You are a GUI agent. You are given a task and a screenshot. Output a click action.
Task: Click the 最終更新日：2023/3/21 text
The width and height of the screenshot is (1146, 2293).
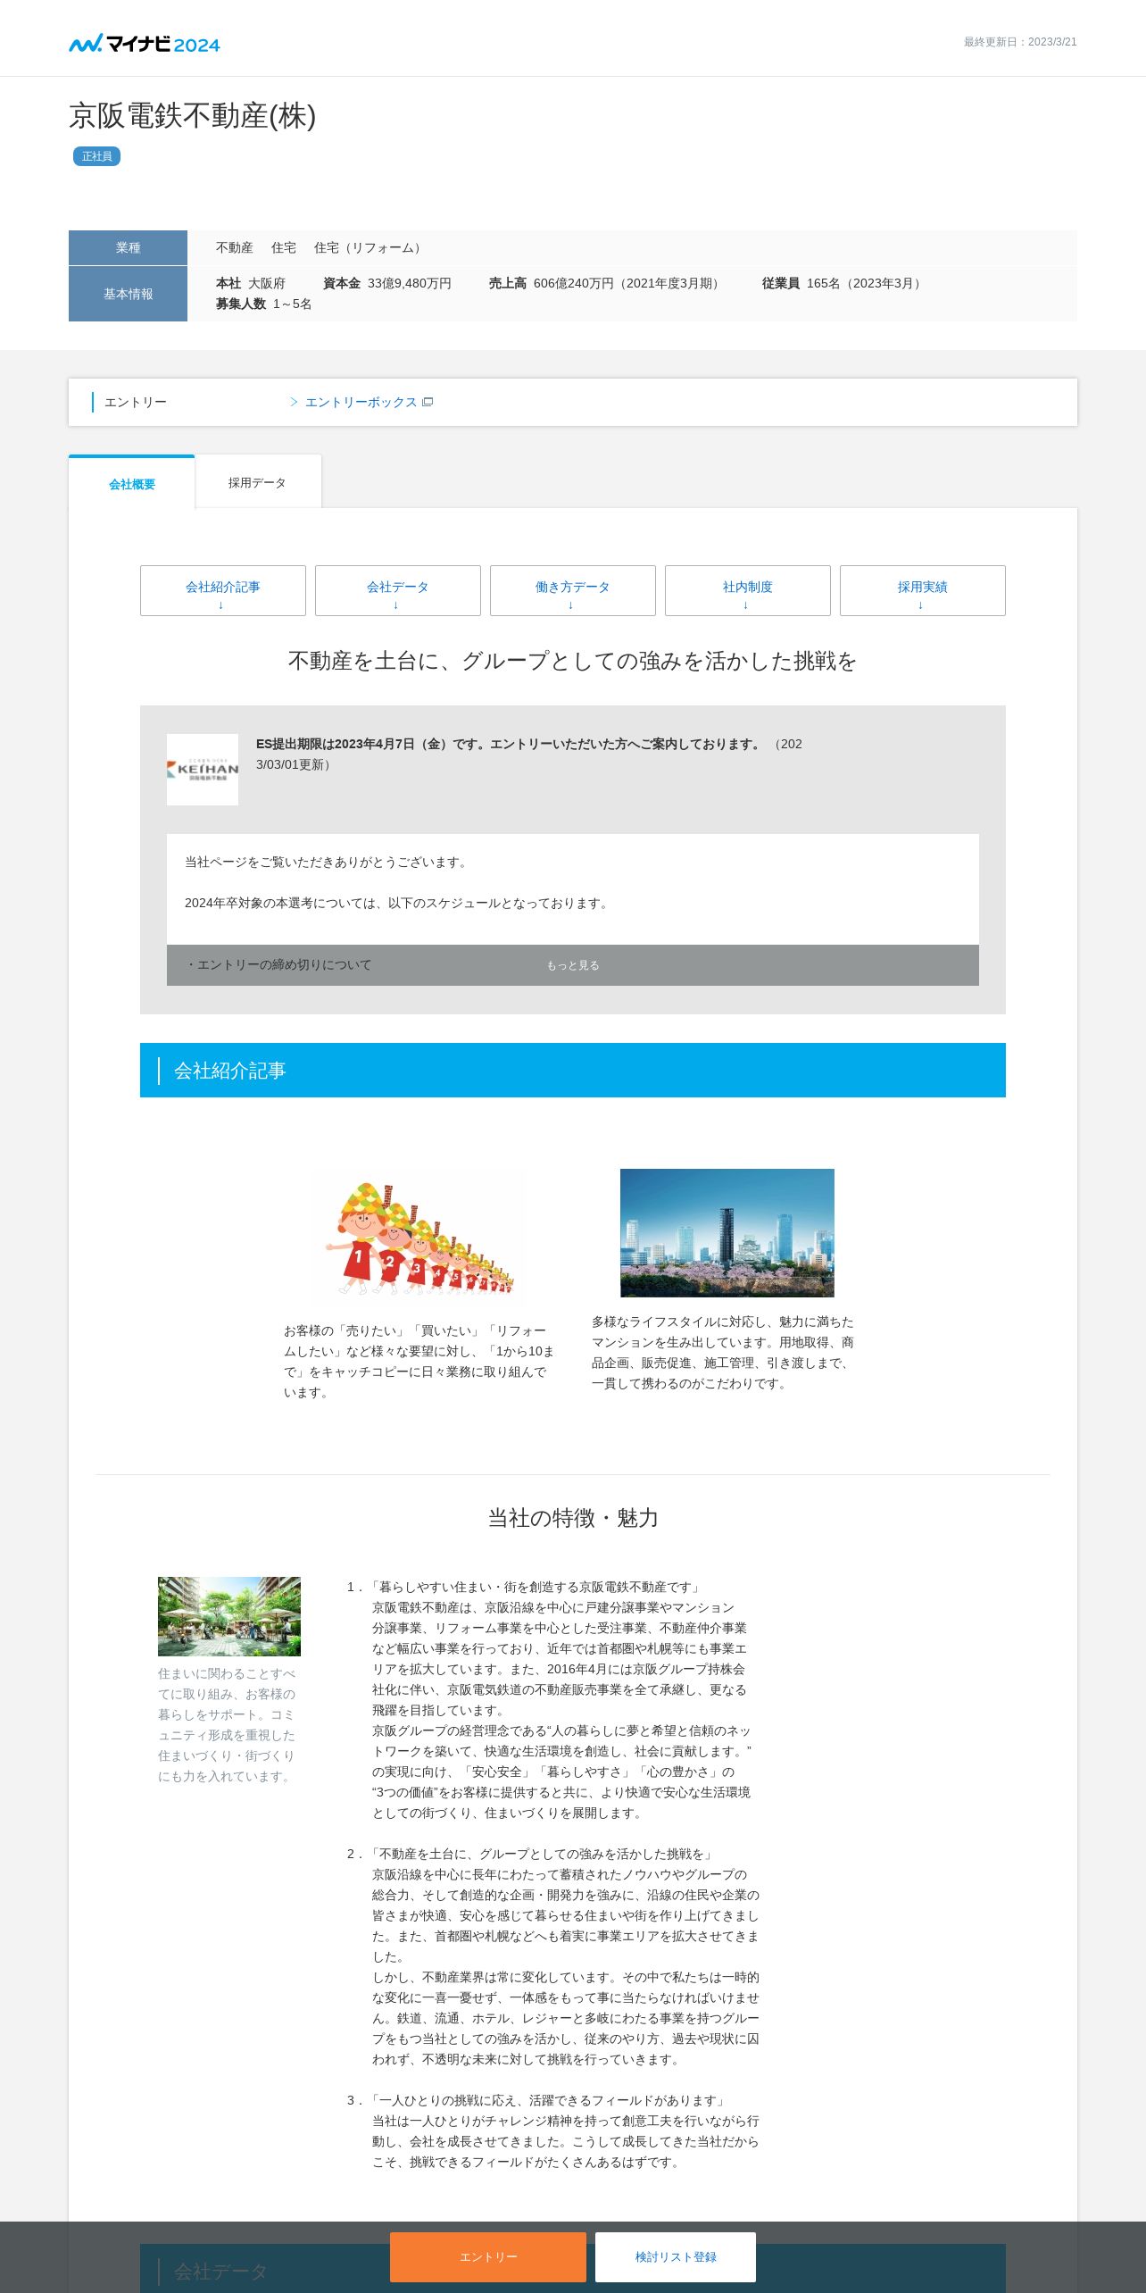[1020, 42]
